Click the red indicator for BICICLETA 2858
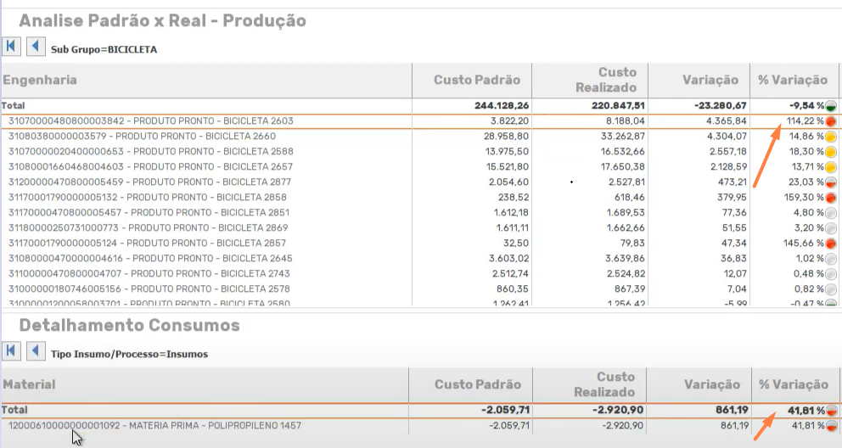 [x=832, y=197]
